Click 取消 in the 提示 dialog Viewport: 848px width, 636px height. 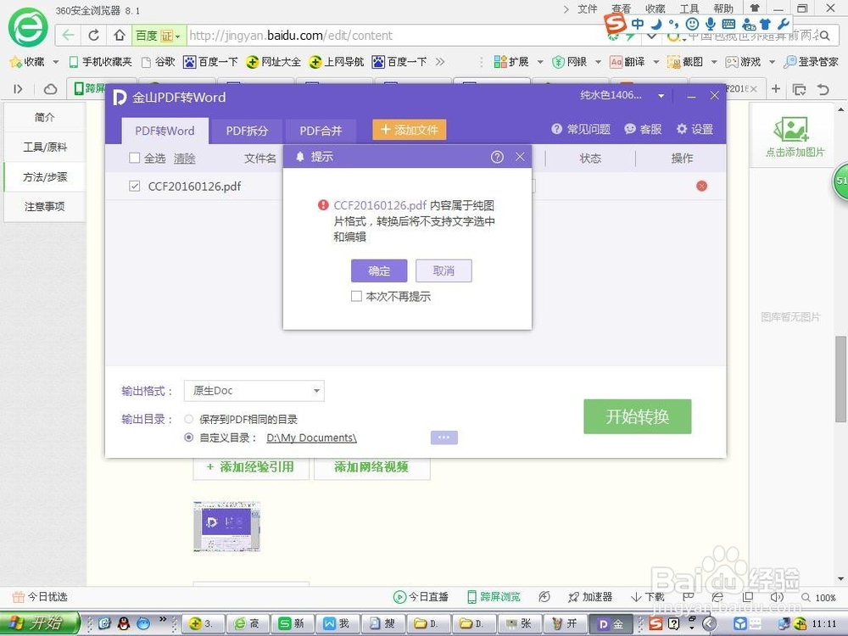444,271
